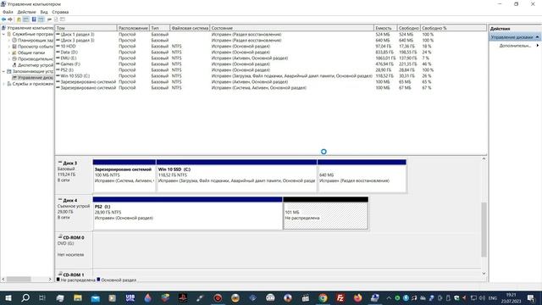The image size is (542, 305).
Task: Select the Data (D:) volume row
Action: (x=246, y=52)
